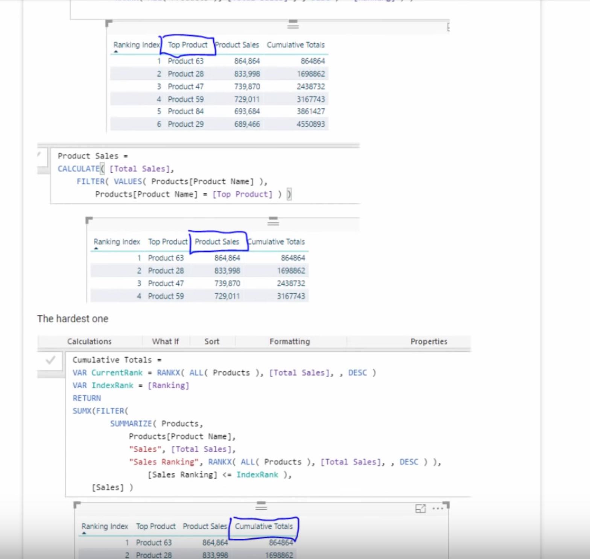This screenshot has height=559, width=590.
Task: Click the checkmark commit icon beside Cumulative Totals formula
Action: [50, 360]
